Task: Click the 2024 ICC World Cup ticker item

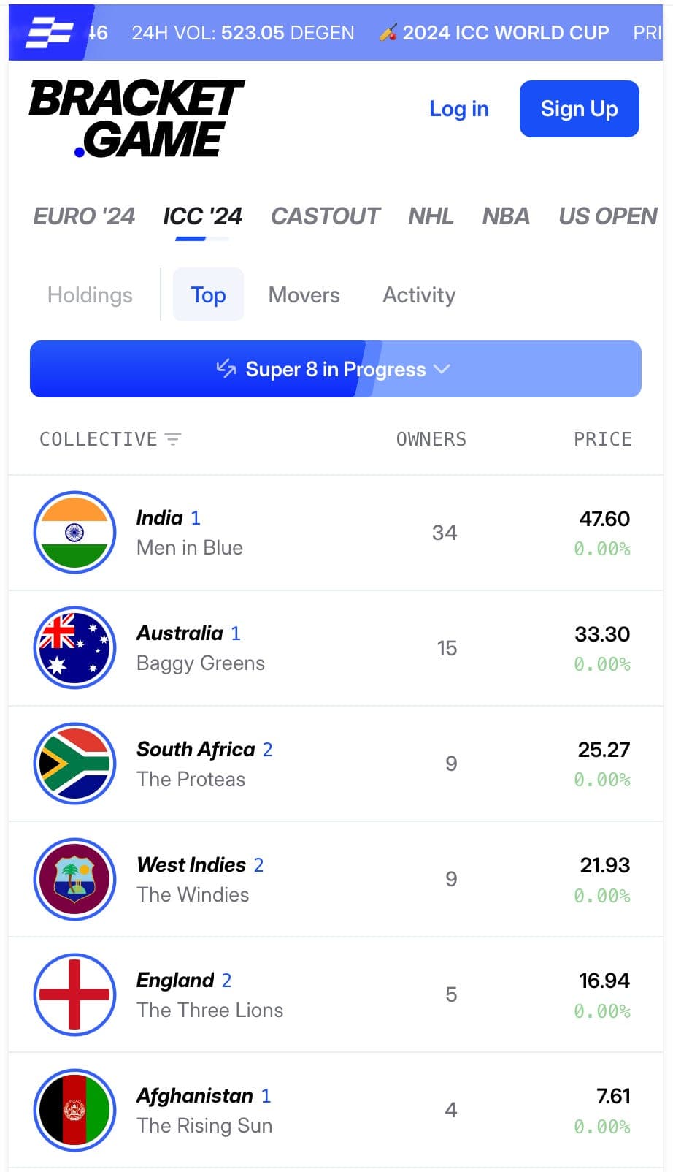Action: 494,33
